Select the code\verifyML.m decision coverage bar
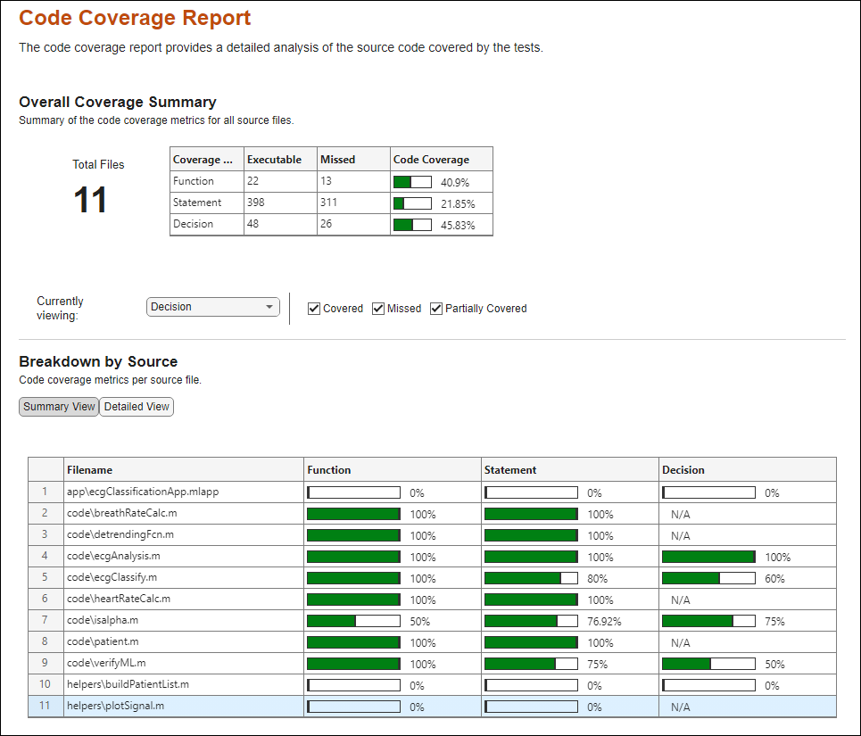The width and height of the screenshot is (861, 736). coord(708,664)
